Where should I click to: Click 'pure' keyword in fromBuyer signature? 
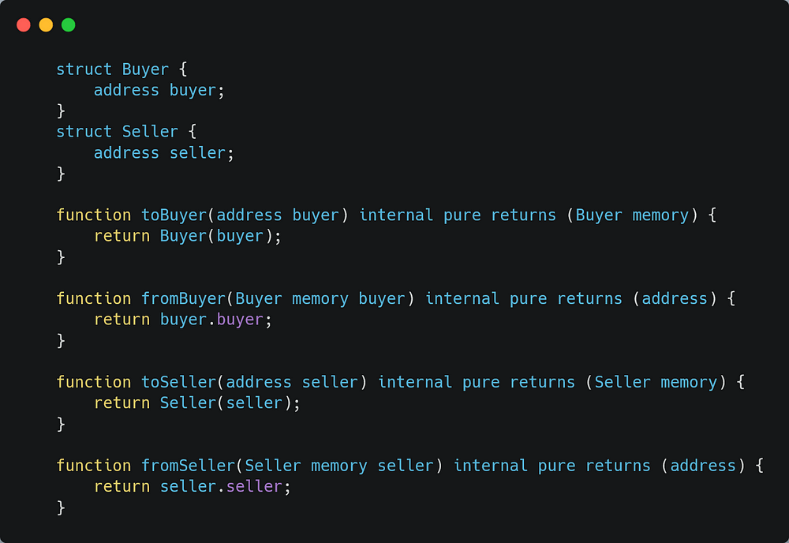click(528, 299)
